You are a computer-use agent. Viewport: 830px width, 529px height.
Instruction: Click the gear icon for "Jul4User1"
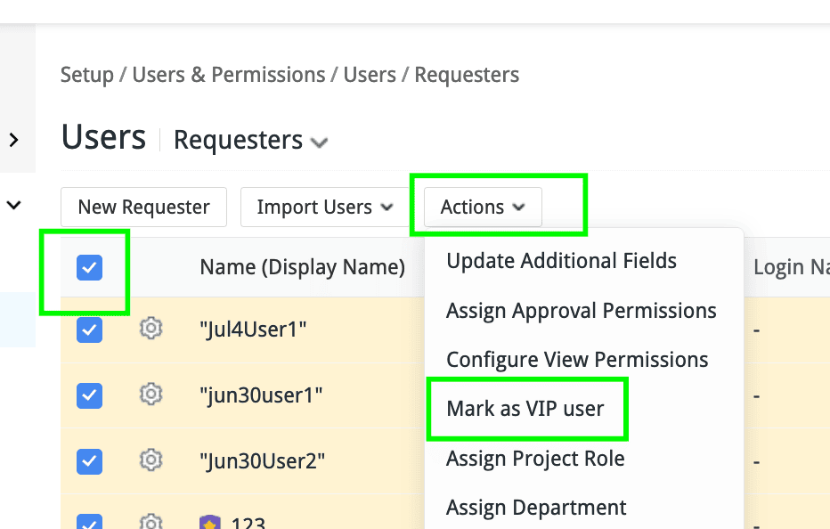pos(151,329)
